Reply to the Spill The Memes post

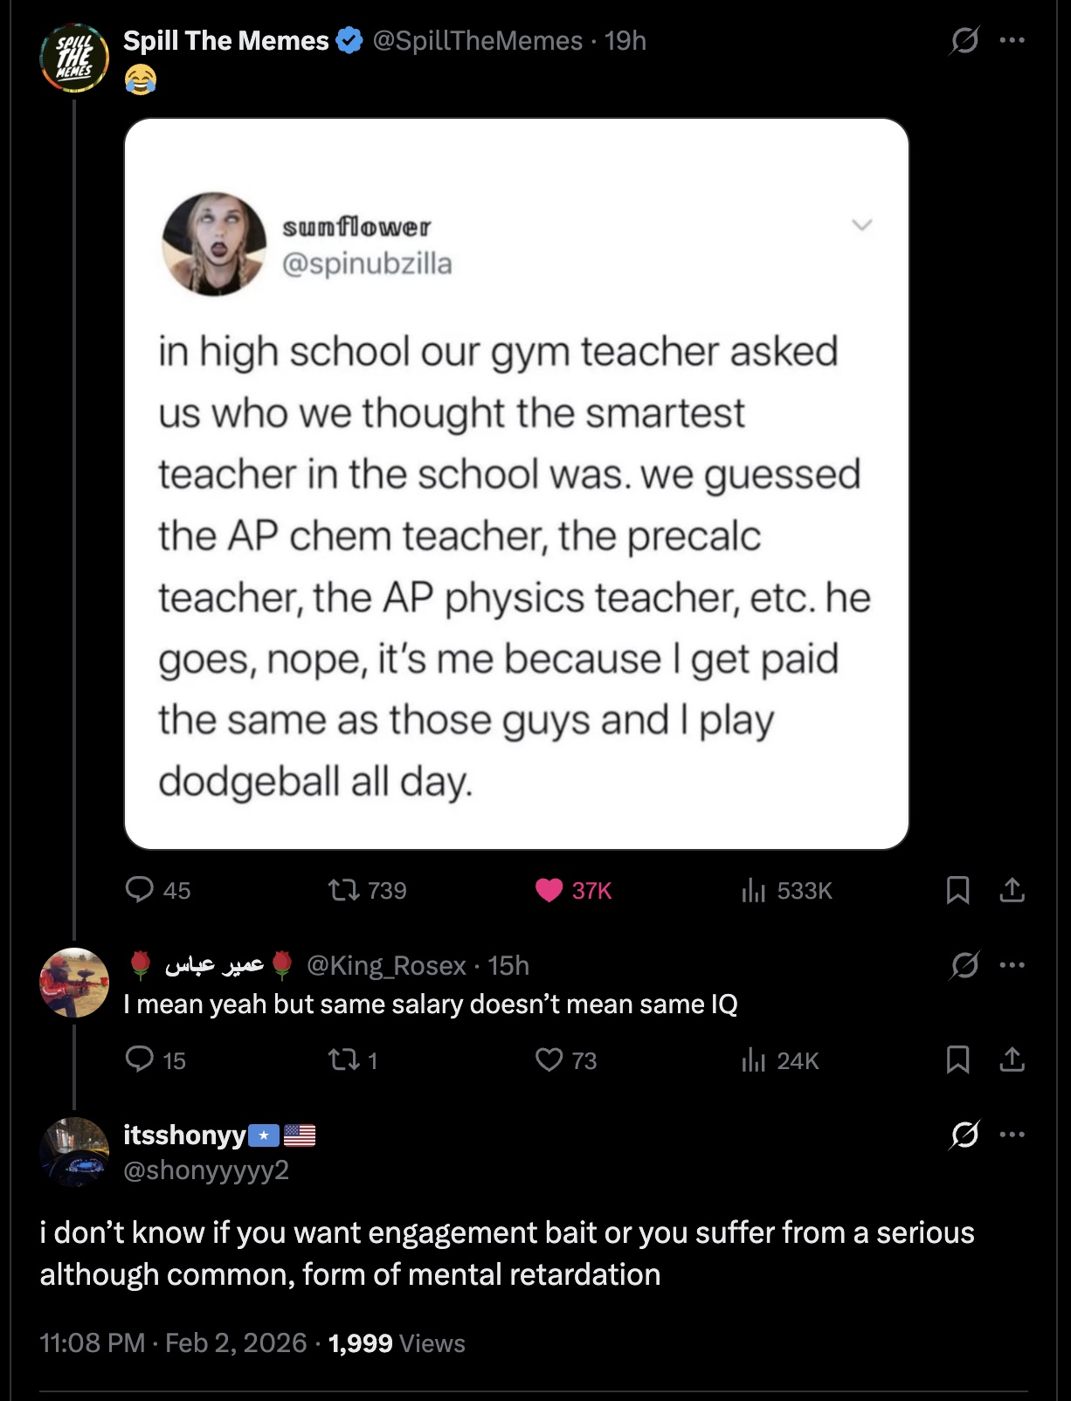click(x=140, y=889)
